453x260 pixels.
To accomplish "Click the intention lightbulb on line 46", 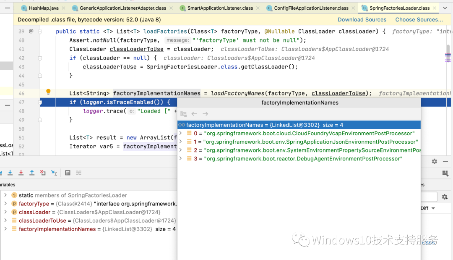I will click(x=48, y=92).
